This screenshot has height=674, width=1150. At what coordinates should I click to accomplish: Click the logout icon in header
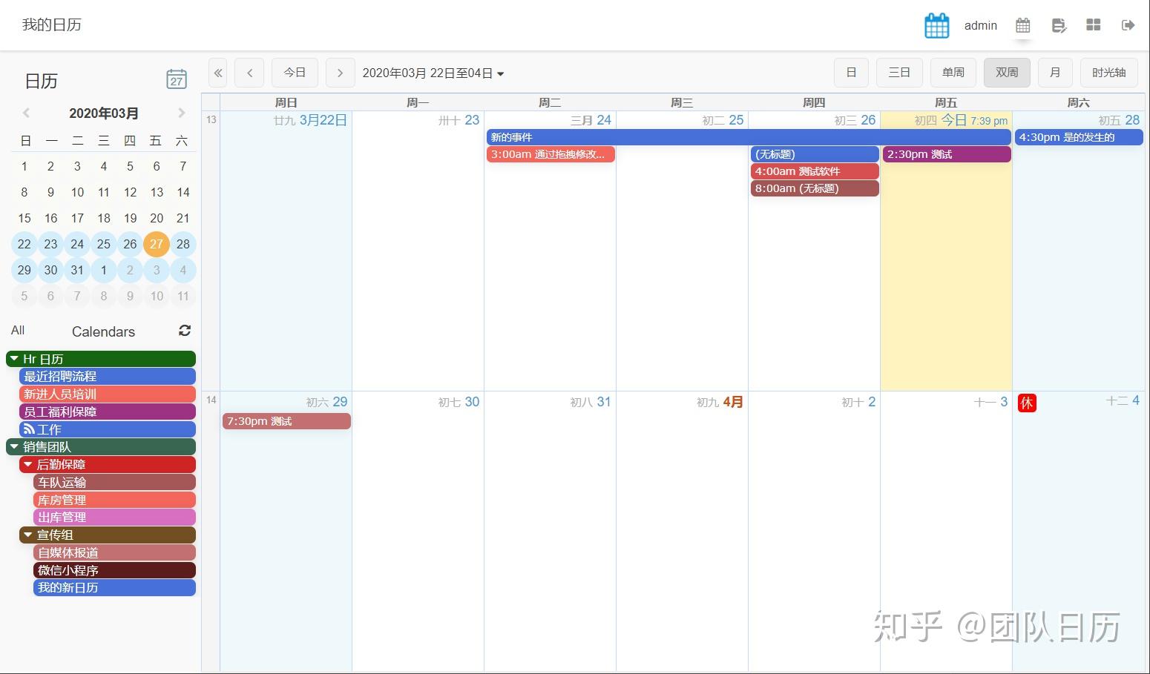click(1128, 25)
